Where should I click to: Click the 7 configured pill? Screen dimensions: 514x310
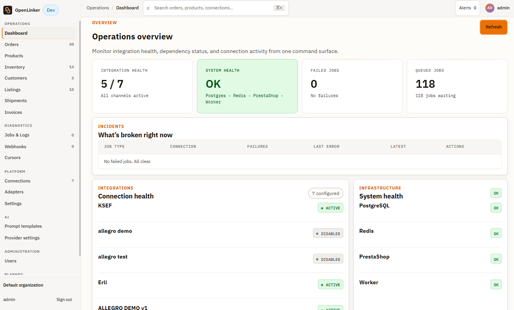325,193
